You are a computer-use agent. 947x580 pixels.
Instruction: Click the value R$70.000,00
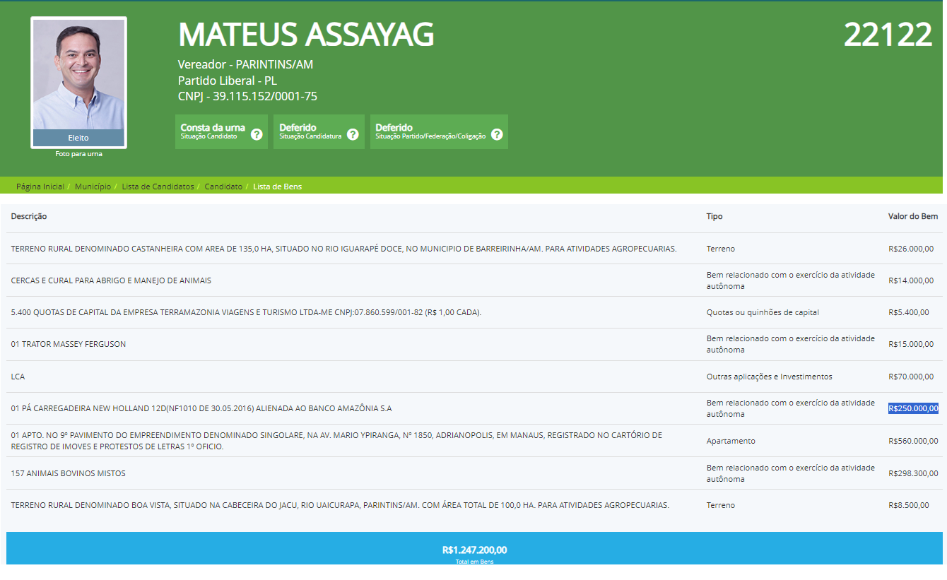point(911,377)
